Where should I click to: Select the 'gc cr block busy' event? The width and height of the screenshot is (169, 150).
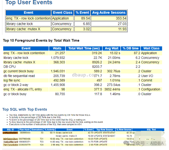coord(15,94)
